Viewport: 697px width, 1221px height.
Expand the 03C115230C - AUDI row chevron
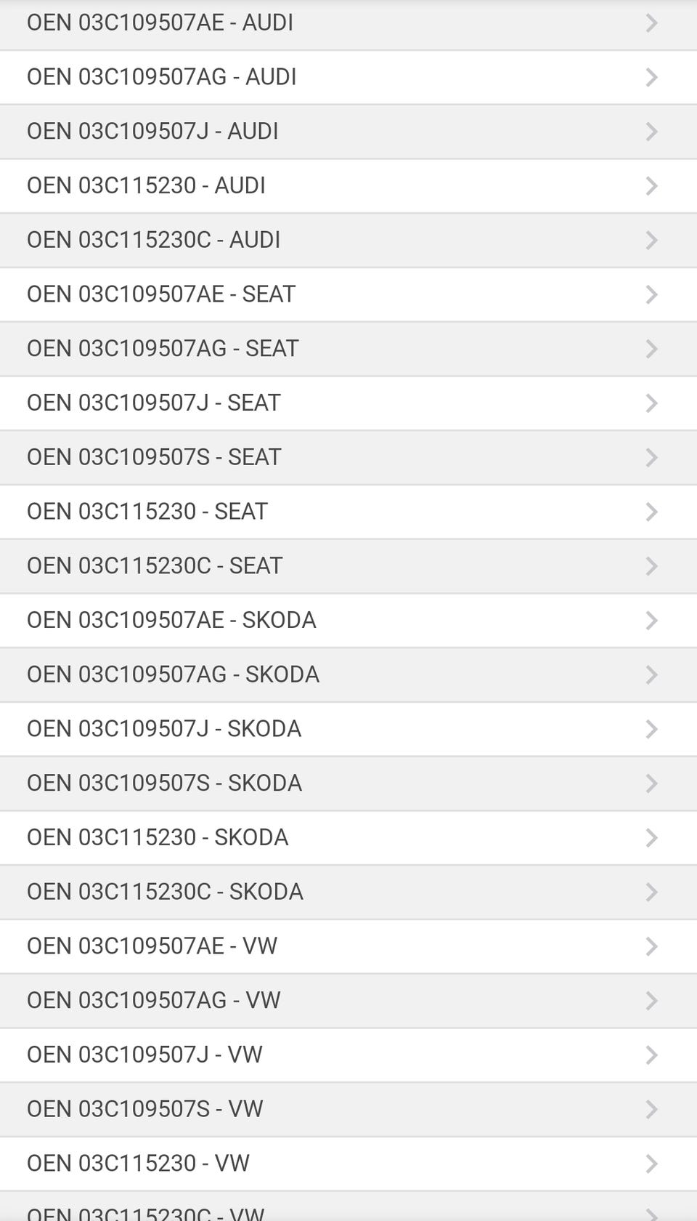651,240
